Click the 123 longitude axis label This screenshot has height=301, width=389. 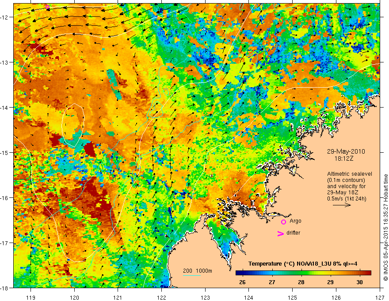205,297
